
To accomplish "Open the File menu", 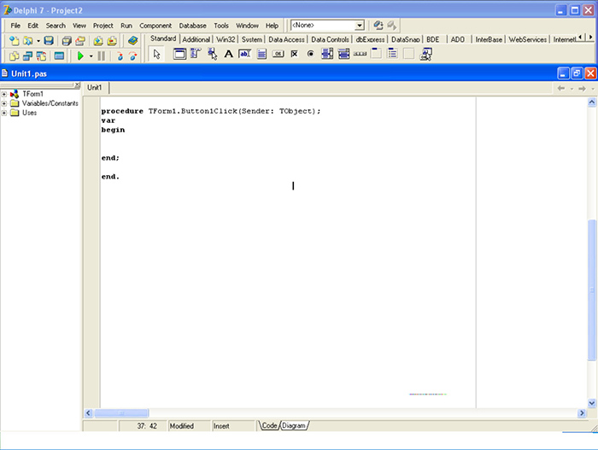I will (x=15, y=26).
